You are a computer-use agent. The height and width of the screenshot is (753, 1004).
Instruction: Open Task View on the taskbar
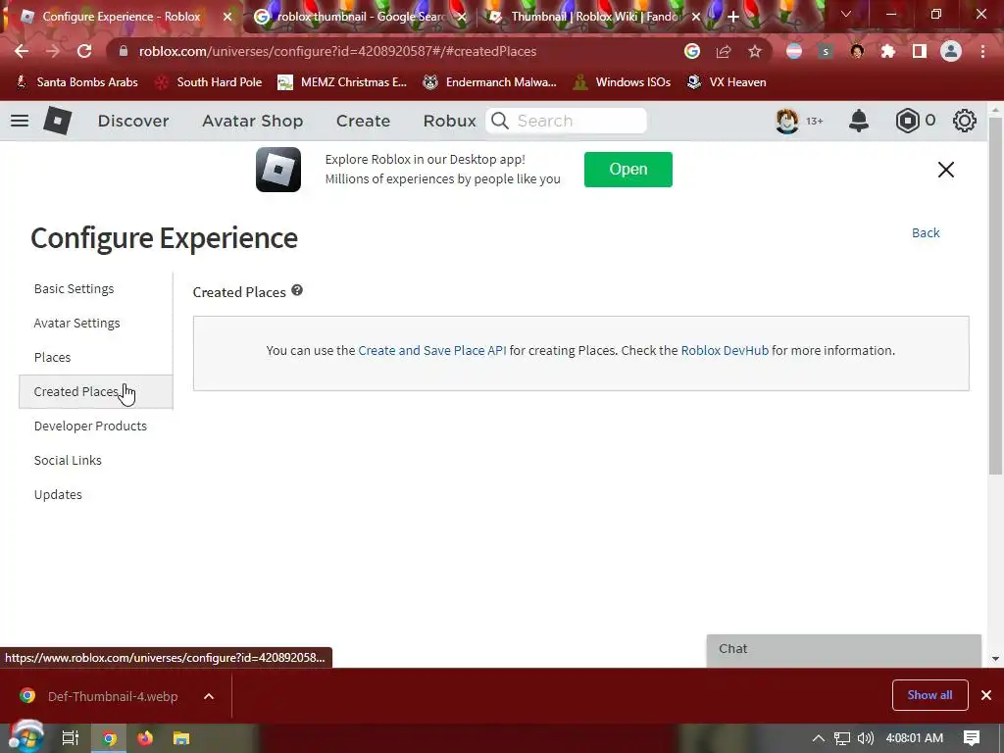(x=70, y=737)
